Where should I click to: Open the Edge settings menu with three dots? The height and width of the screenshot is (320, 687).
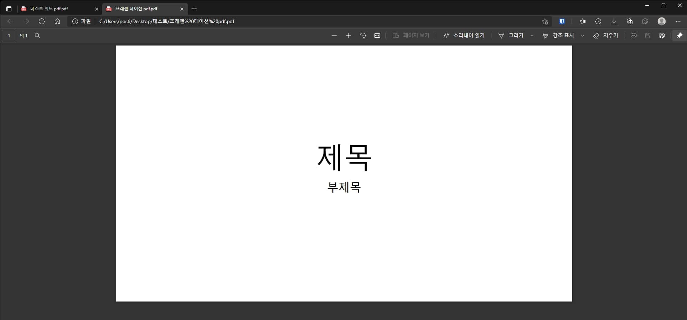678,21
